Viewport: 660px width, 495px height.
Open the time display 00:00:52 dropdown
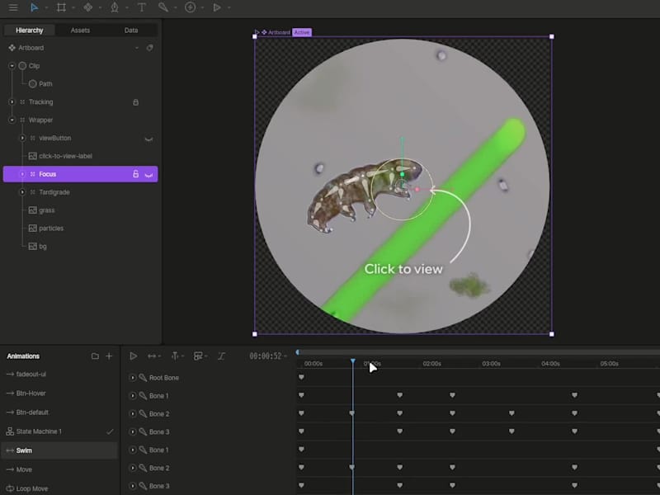pyautogui.click(x=285, y=356)
